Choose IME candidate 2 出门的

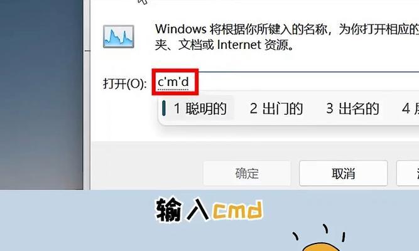276,109
